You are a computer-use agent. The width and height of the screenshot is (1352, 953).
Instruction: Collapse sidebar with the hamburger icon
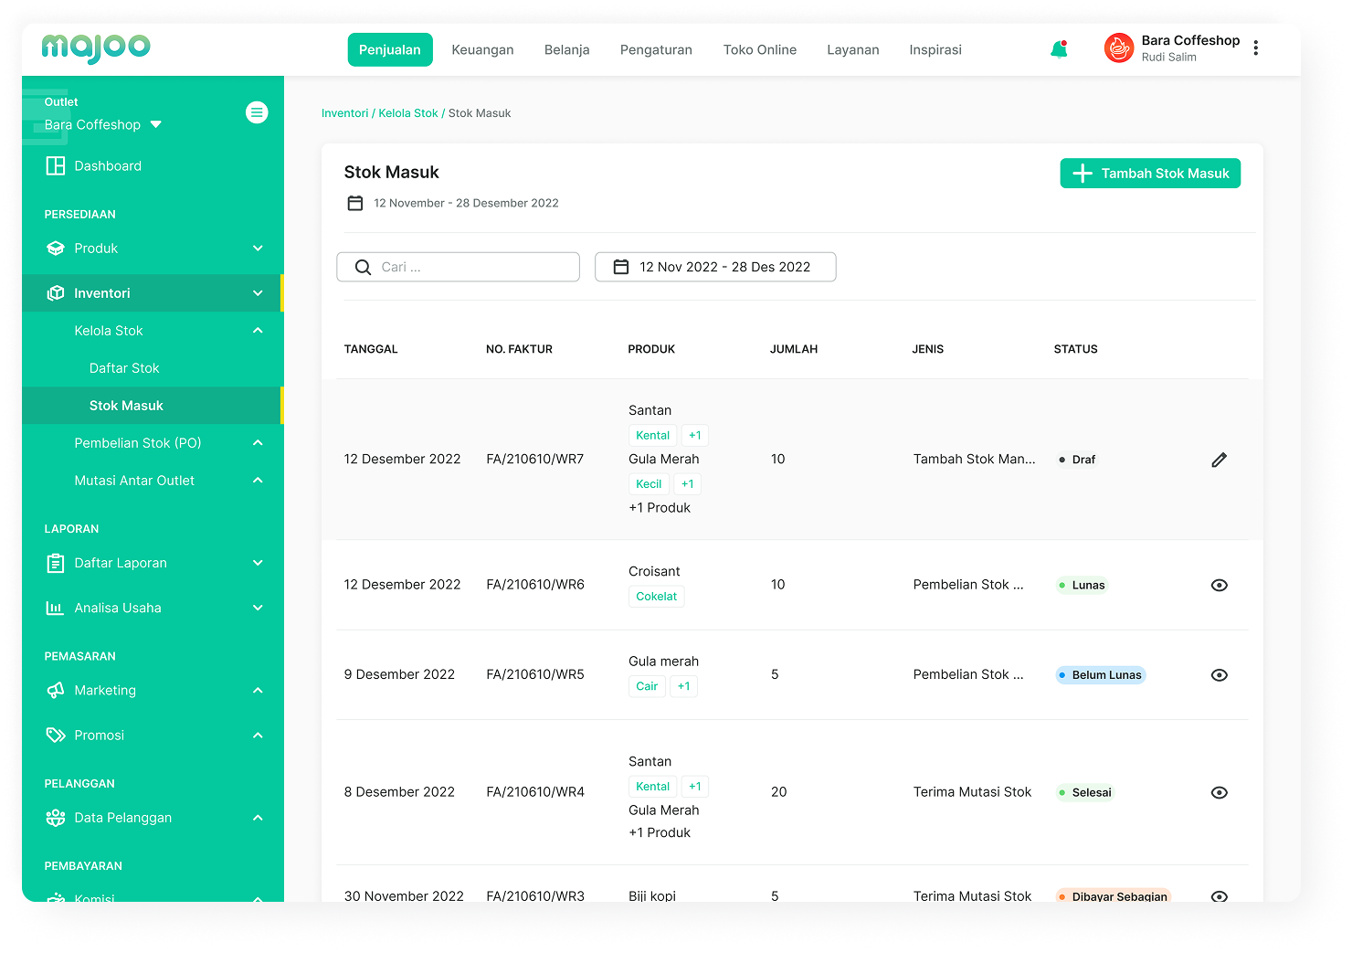257,112
